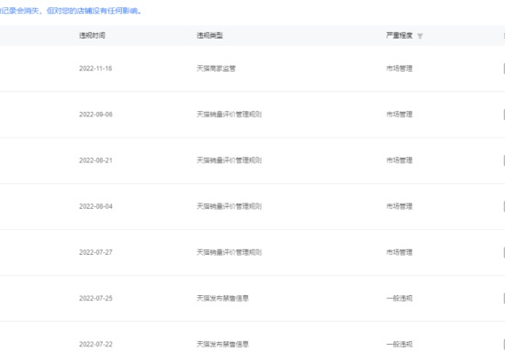Open the 严重程度 filter funnel icon
505x363 pixels.
[420, 36]
